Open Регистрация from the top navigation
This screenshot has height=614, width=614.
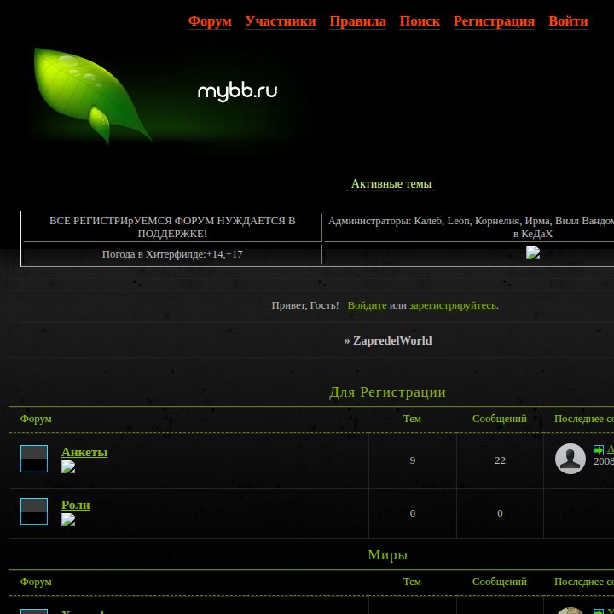(x=494, y=20)
